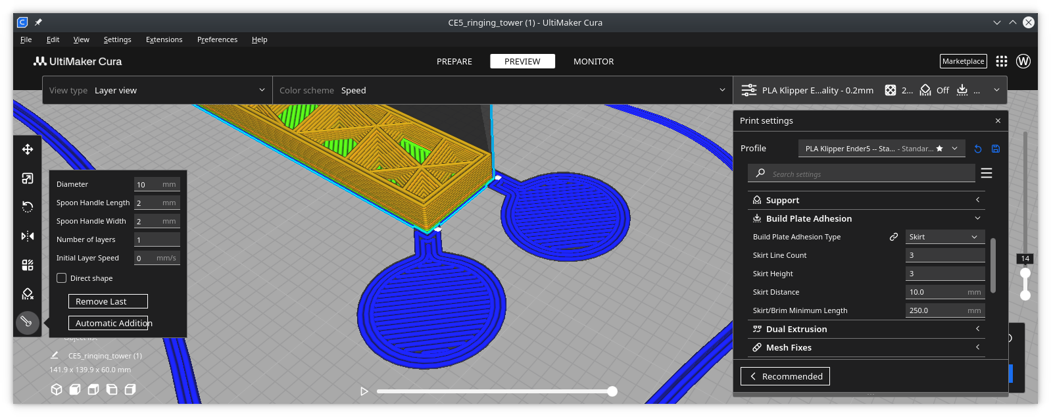Open the Support Blocker tool
The height and width of the screenshot is (417, 1051).
click(28, 294)
